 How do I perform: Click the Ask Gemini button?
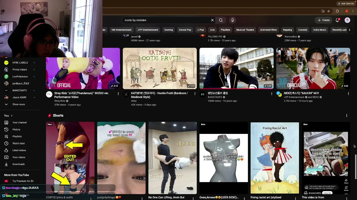coord(346,4)
